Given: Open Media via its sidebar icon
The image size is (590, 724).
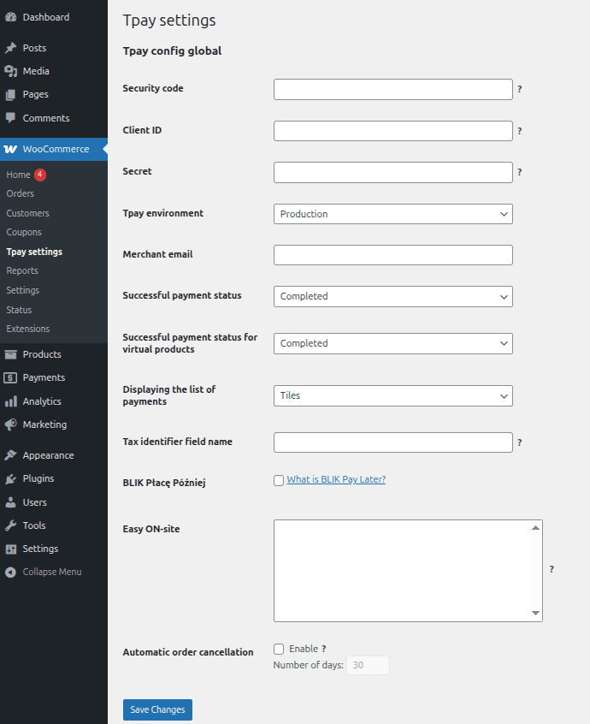Looking at the screenshot, I should click(x=11, y=71).
